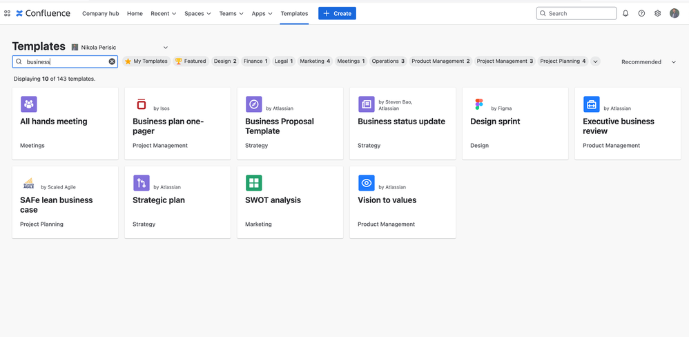Open the help question mark icon
This screenshot has width=689, height=337.
pyautogui.click(x=641, y=14)
